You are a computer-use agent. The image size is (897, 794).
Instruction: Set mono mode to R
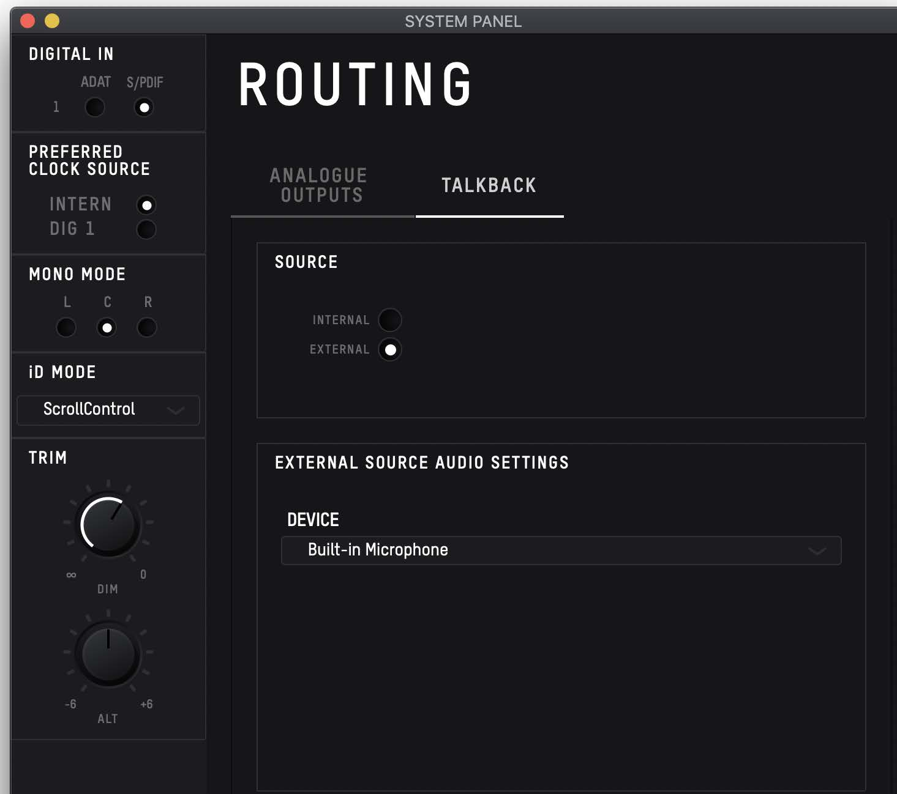tap(147, 327)
